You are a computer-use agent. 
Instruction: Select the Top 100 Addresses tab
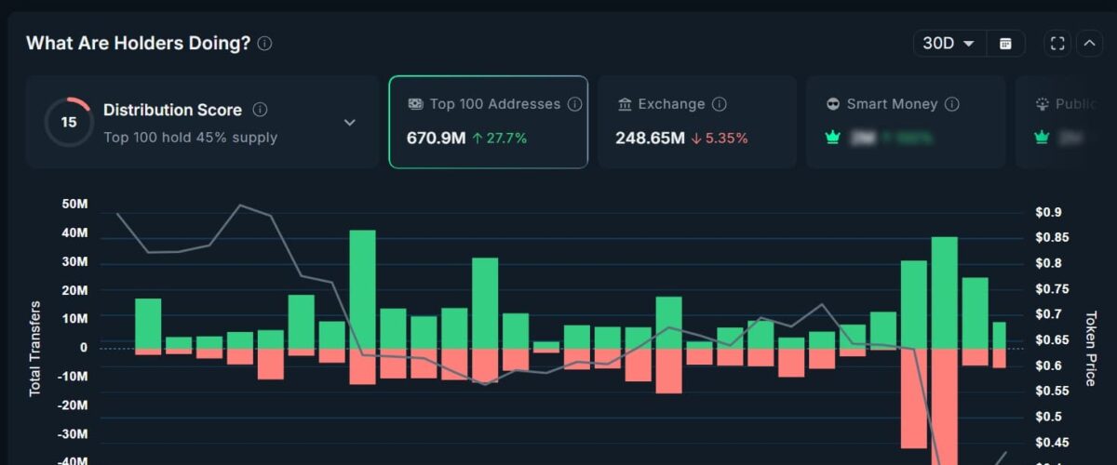tap(488, 122)
